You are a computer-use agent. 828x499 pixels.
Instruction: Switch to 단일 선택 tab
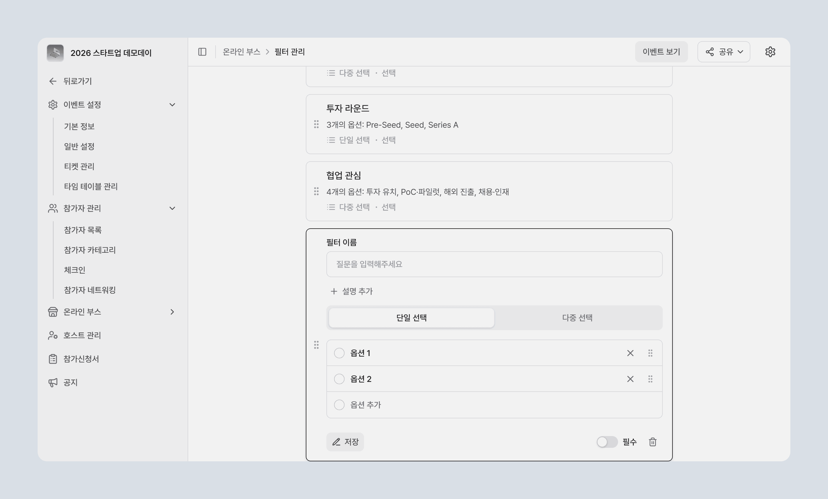(411, 318)
